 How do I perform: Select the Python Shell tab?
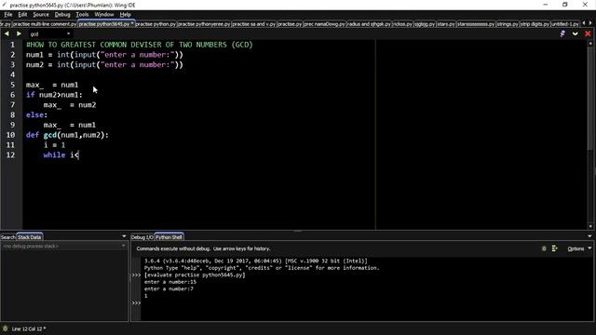pos(169,237)
